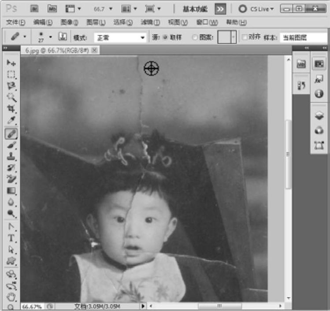
Task: Select the Horizontal Type tool
Action: (11, 238)
